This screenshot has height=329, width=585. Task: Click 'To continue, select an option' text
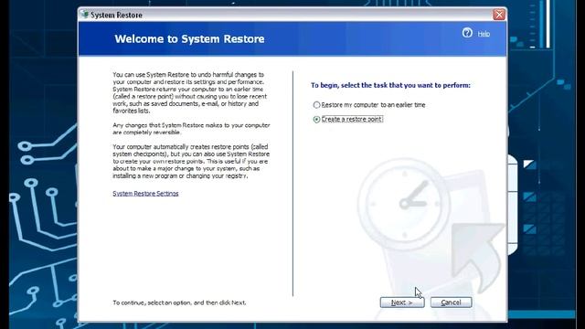[179, 302]
